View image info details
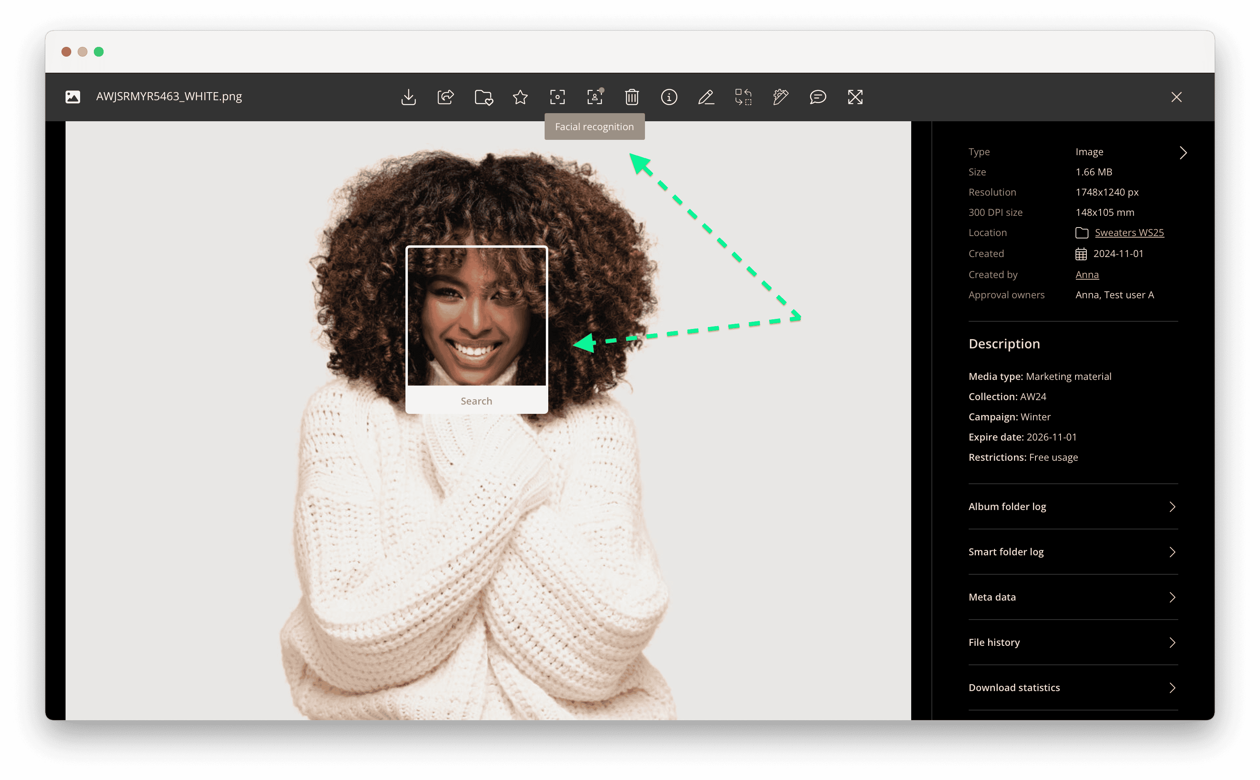 669,97
